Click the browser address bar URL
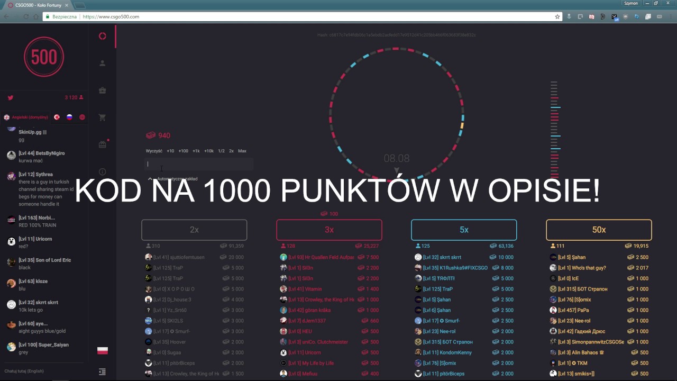The width and height of the screenshot is (677, 381). [x=111, y=17]
